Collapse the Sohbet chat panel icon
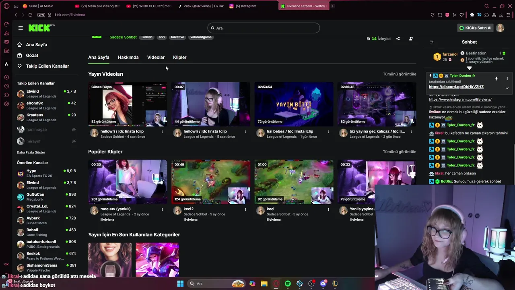Screen dimensions: 515x290 pyautogui.click(x=432, y=42)
